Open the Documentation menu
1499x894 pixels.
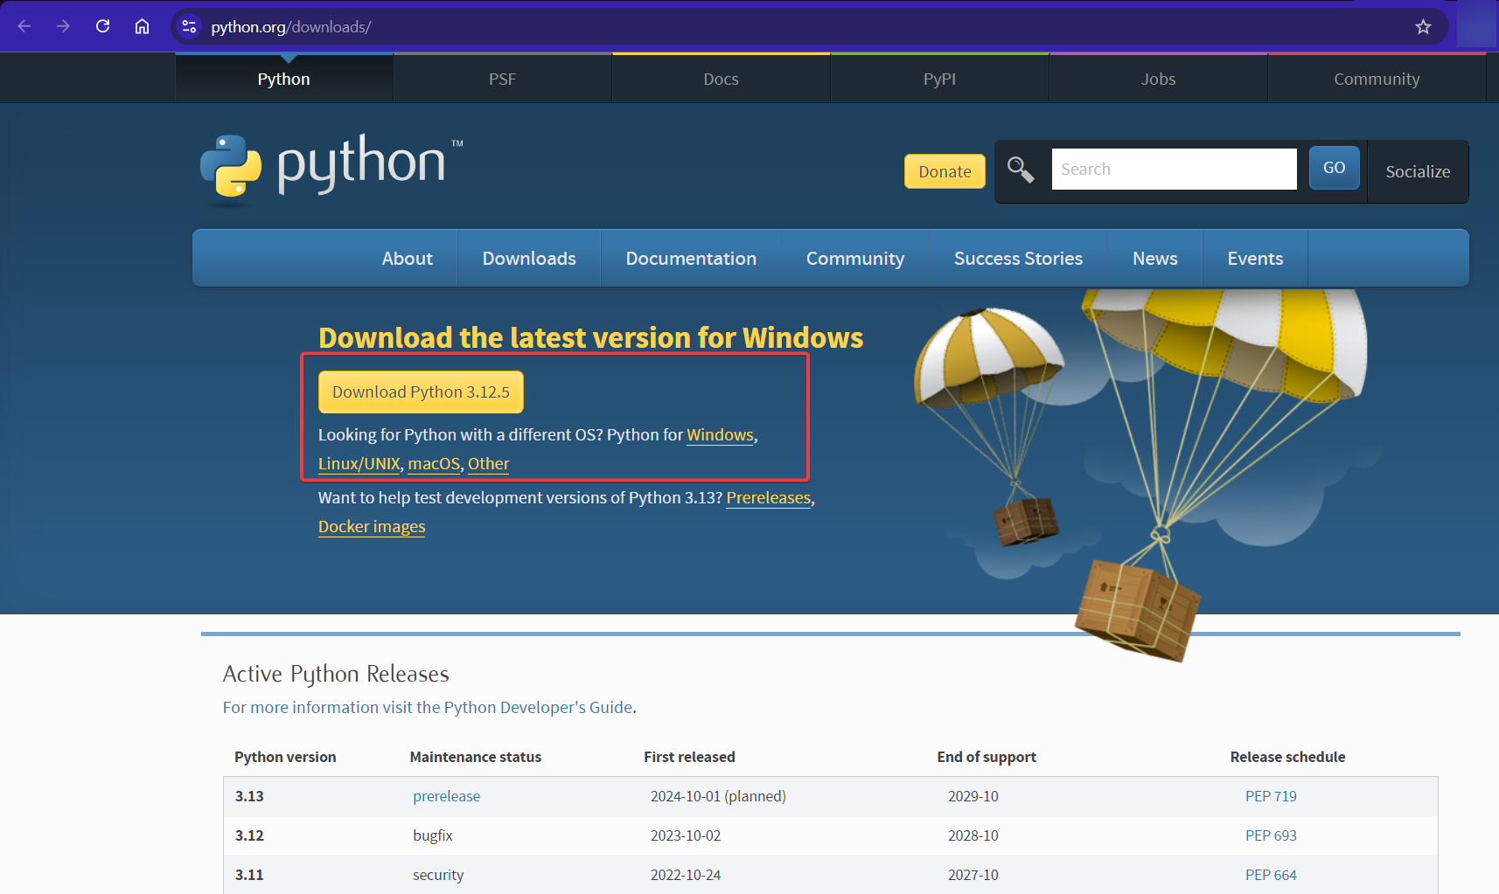[x=691, y=258]
